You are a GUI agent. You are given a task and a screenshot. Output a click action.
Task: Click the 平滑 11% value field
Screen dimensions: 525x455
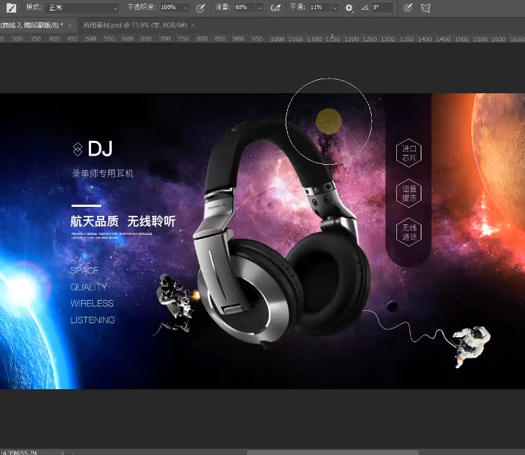pos(319,8)
